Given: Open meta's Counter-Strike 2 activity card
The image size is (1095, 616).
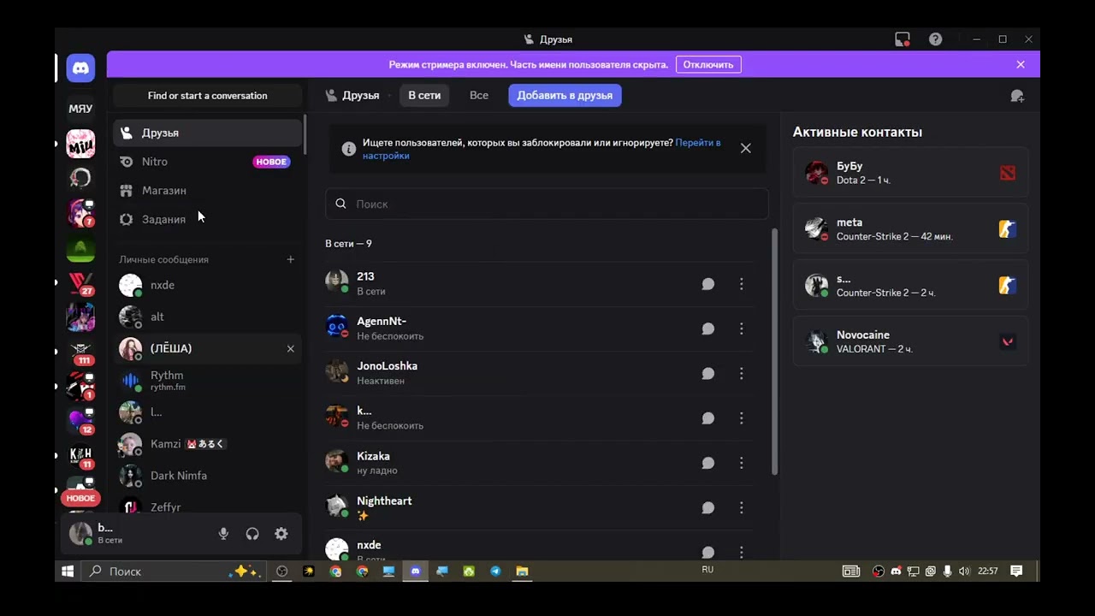Looking at the screenshot, I should (x=910, y=229).
